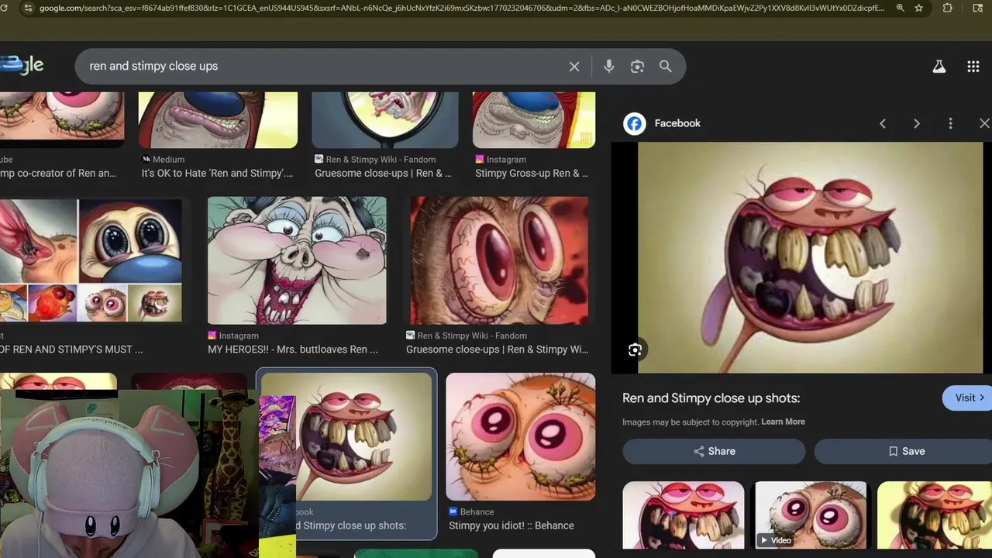Click 'Gruesome close-ups | Ren & Stimpy Wi...' caption
This screenshot has height=558, width=992.
(x=498, y=350)
